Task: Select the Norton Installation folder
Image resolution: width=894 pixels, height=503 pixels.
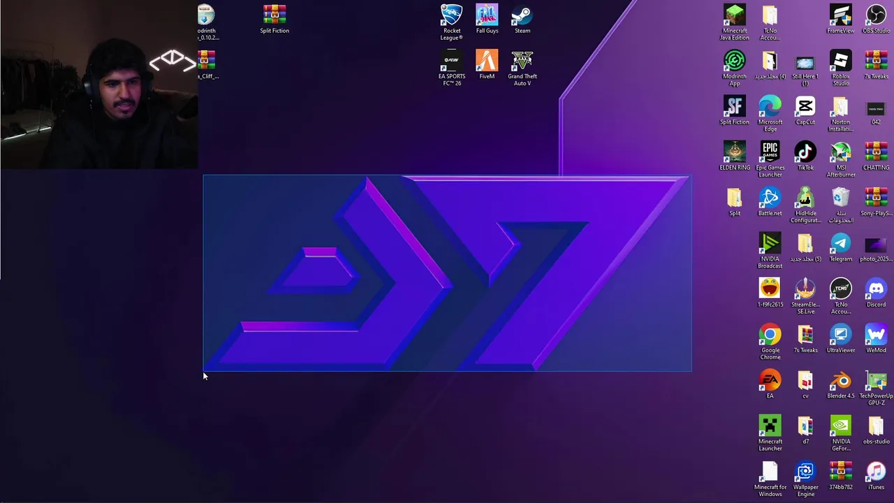Action: pyautogui.click(x=840, y=113)
